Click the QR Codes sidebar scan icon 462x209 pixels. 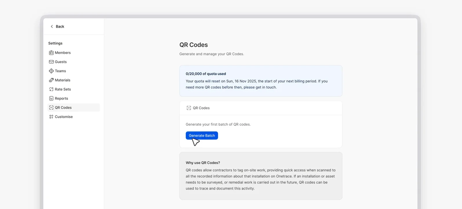click(51, 108)
